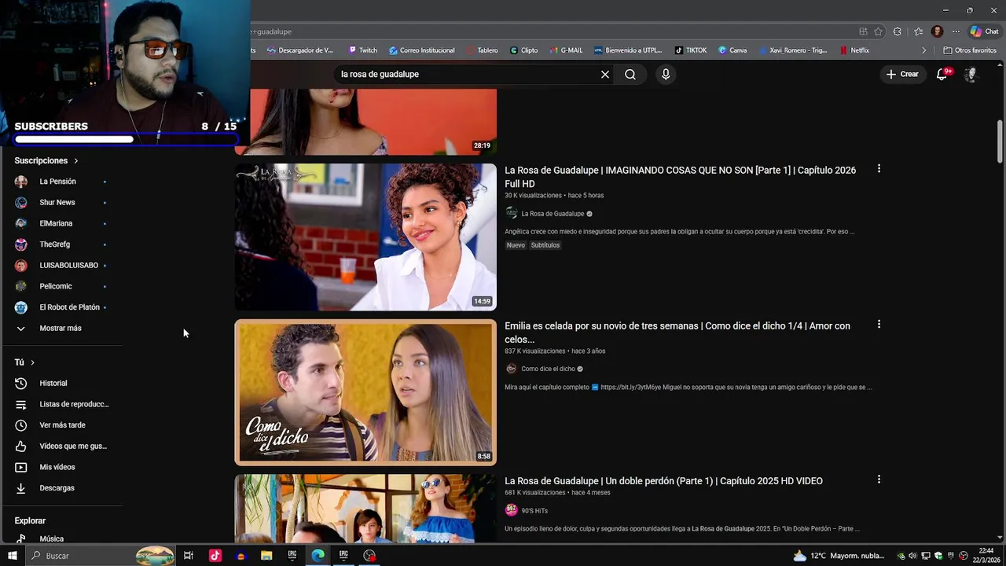Open the TikTok app on taskbar
Viewport: 1006px width, 566px height.
[215, 556]
